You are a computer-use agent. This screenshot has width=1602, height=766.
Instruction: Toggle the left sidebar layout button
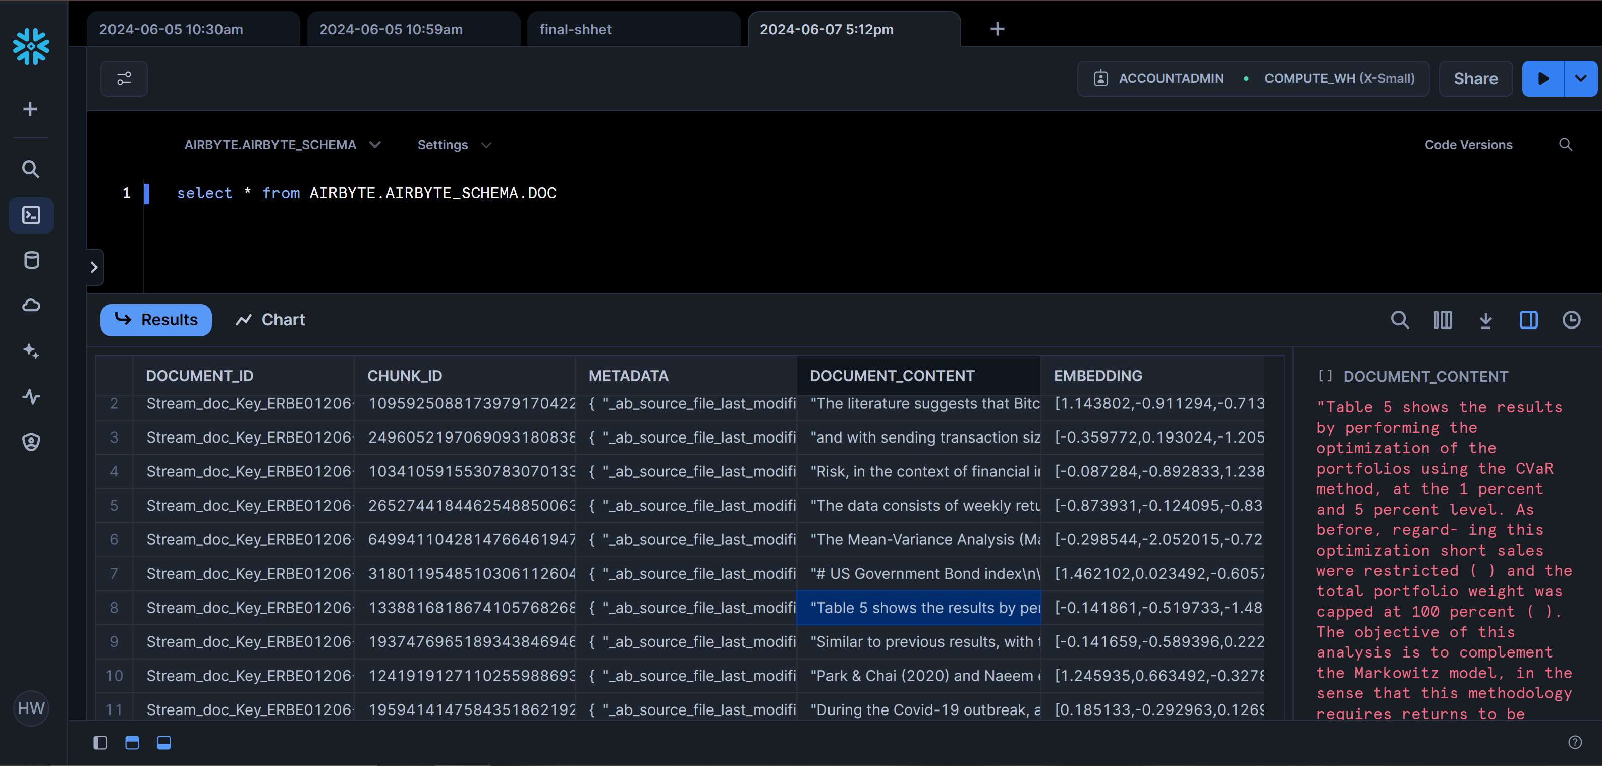pos(100,742)
